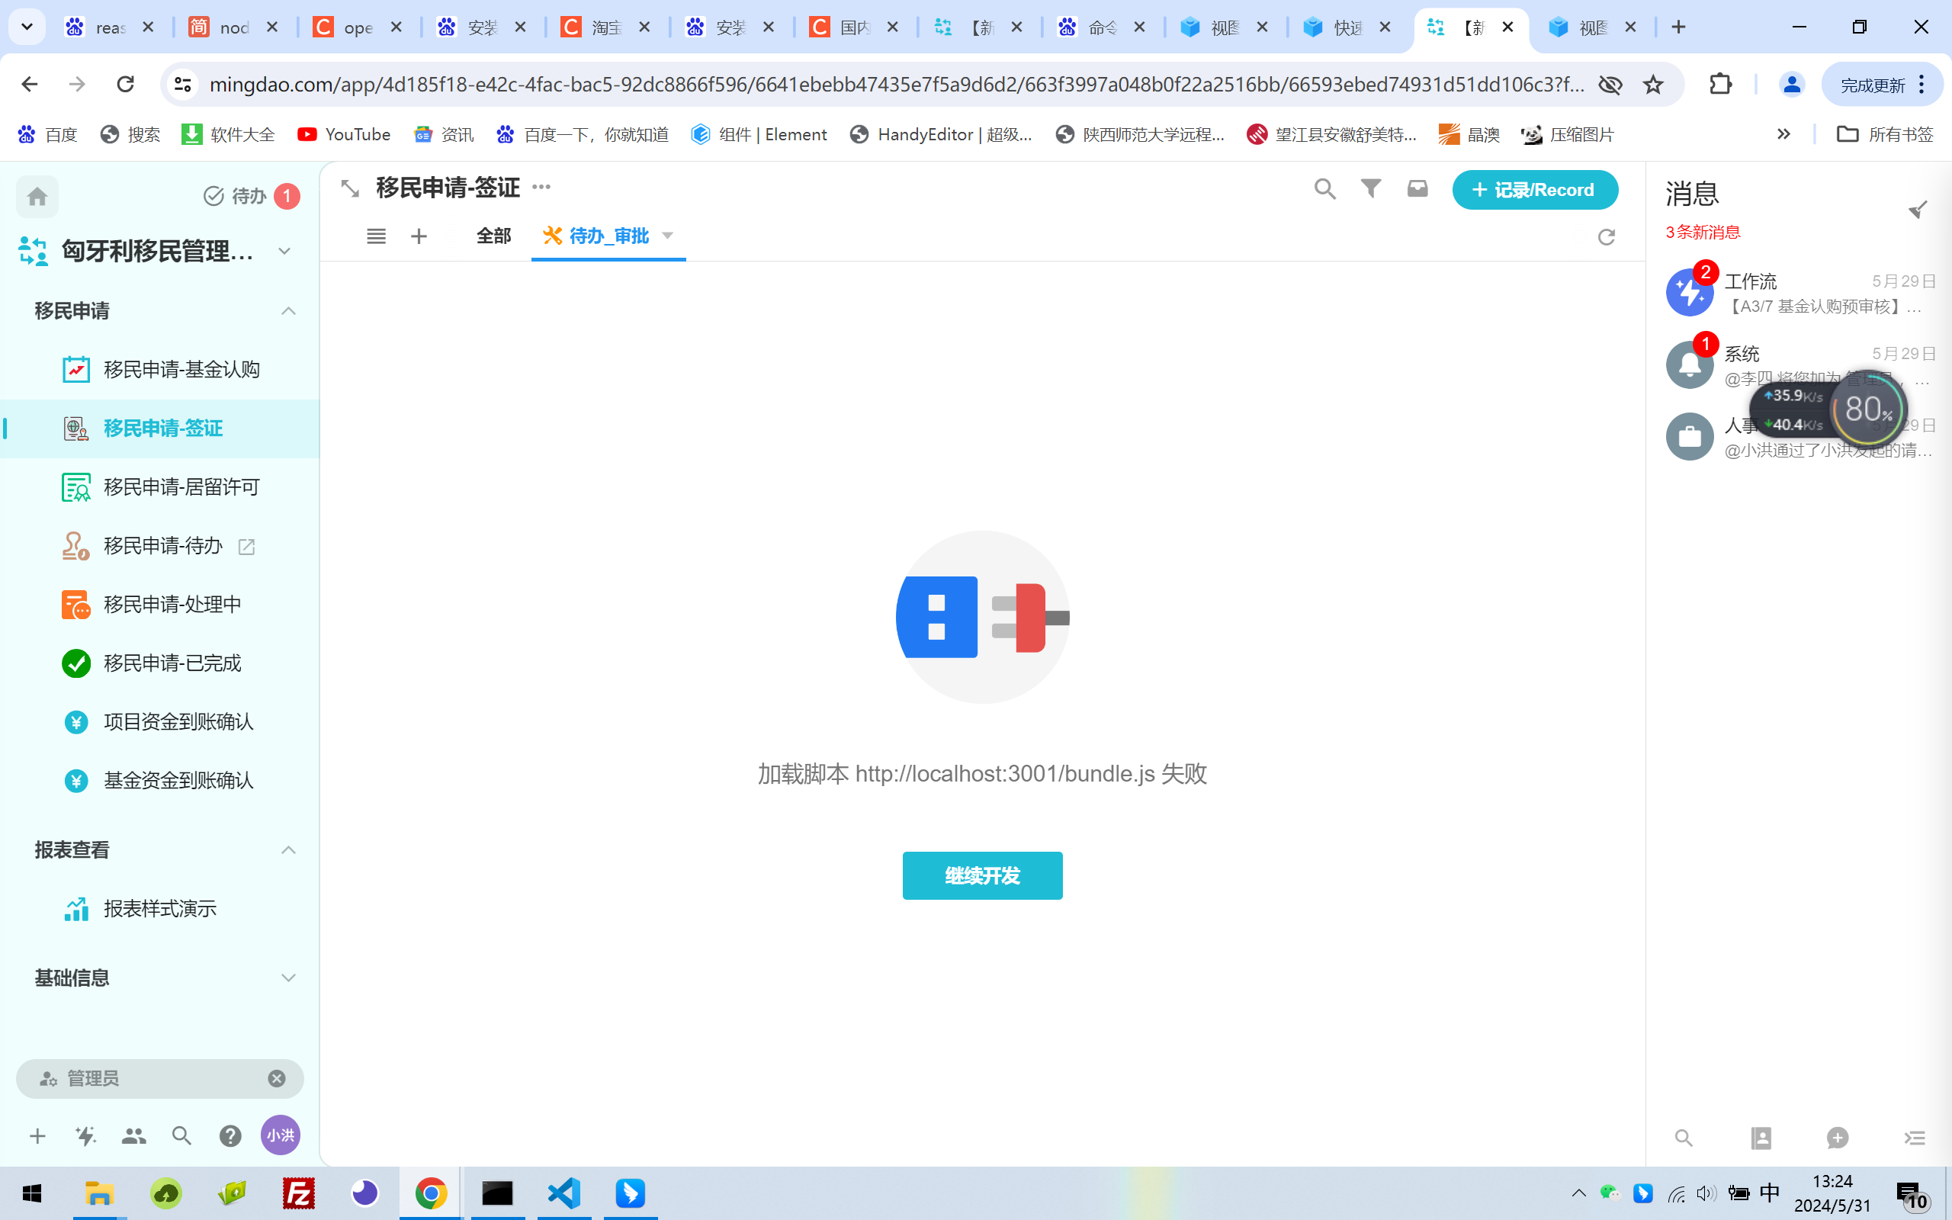Click the workflow lightning icon at the sidebar bottom
Image resolution: width=1952 pixels, height=1220 pixels.
click(x=85, y=1136)
